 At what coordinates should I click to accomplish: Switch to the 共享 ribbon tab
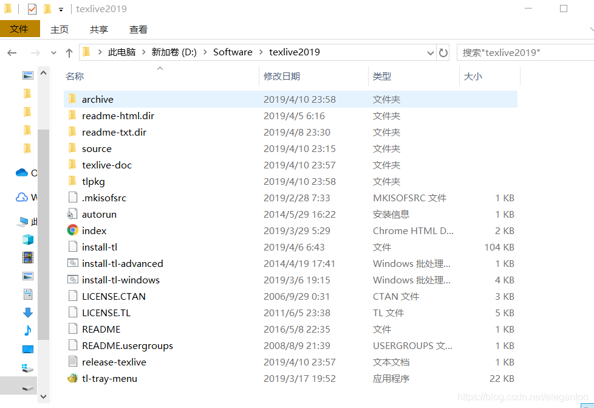[x=99, y=30]
